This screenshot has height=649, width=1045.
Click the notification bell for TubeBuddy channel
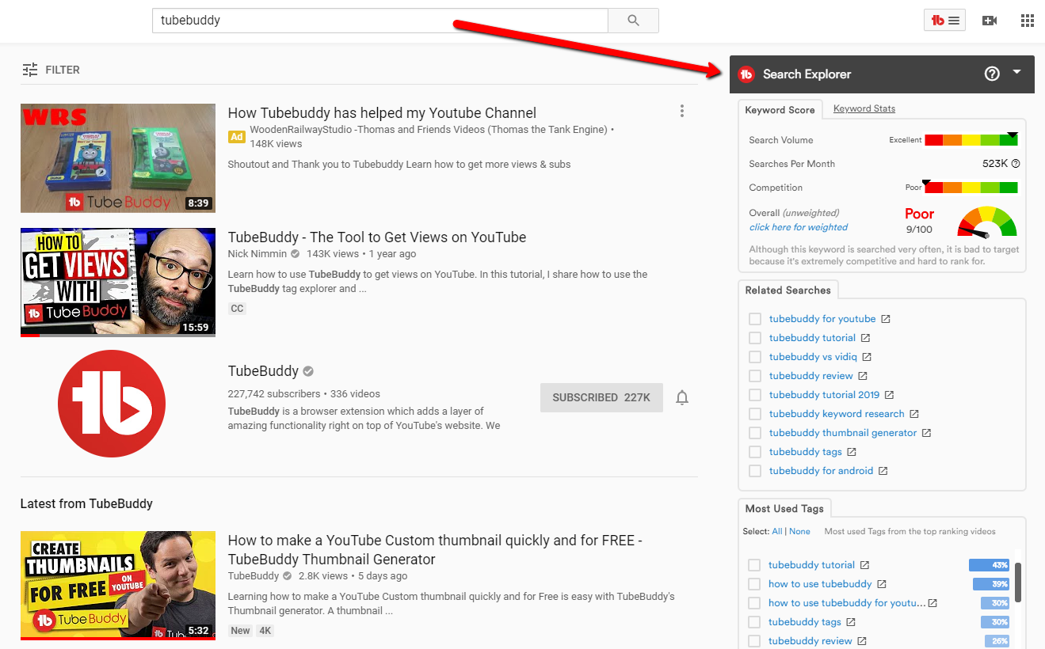[x=682, y=397]
